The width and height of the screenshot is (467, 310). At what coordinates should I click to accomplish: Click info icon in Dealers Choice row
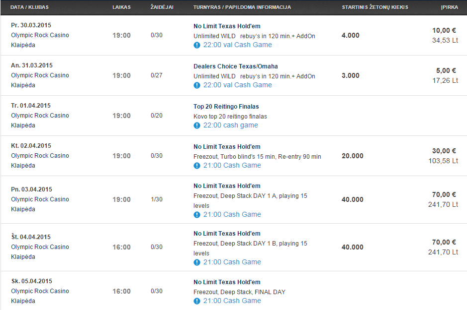pyautogui.click(x=197, y=85)
